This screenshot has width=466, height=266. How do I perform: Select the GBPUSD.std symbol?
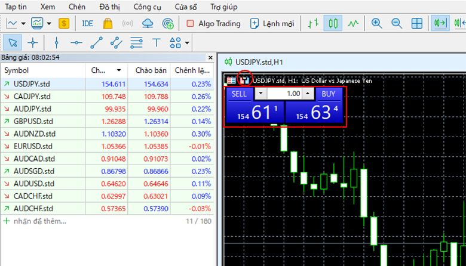33,121
